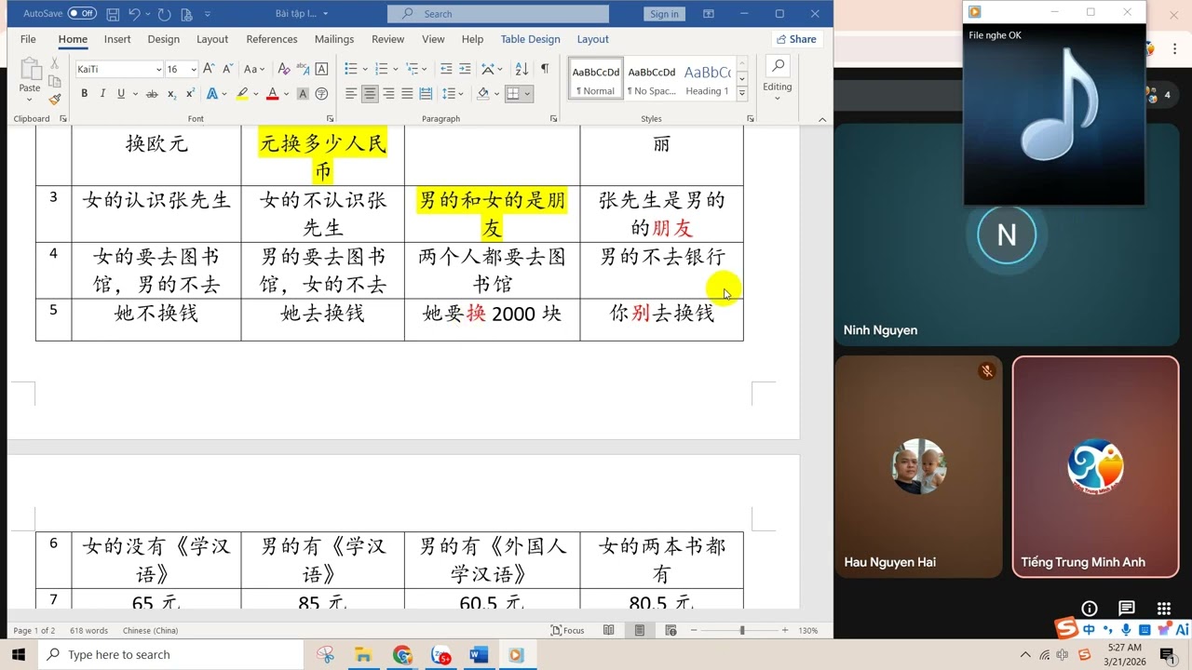1192x670 pixels.
Task: Expand the Styles gallery
Action: point(742,93)
